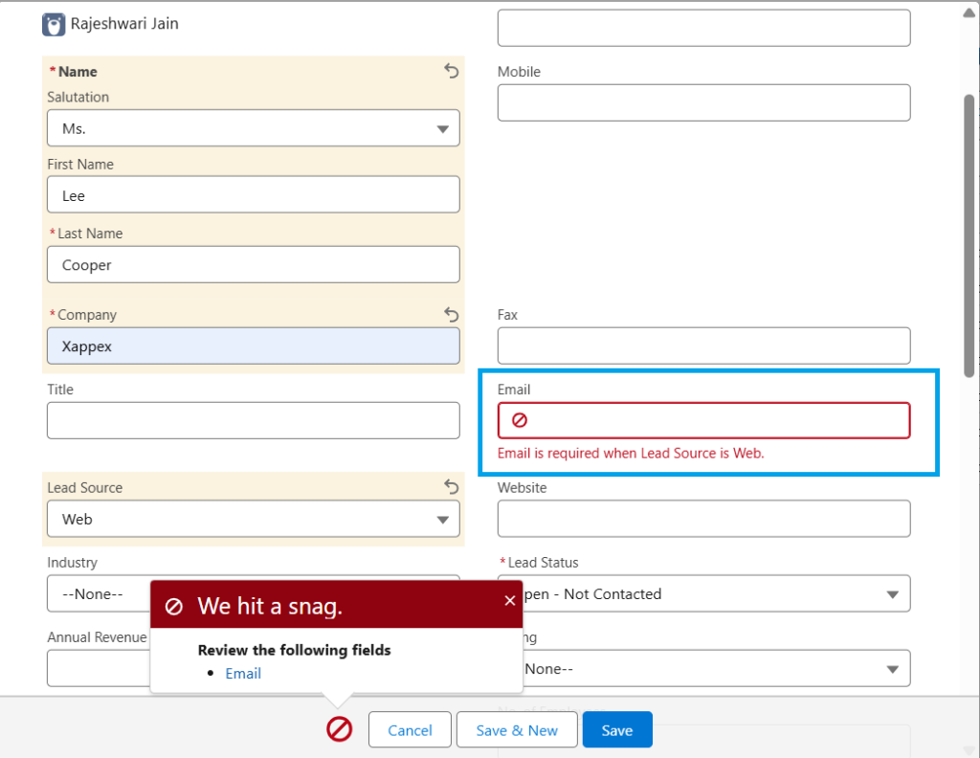Click undo icon beside Lead Source
The height and width of the screenshot is (758, 980).
pos(452,487)
